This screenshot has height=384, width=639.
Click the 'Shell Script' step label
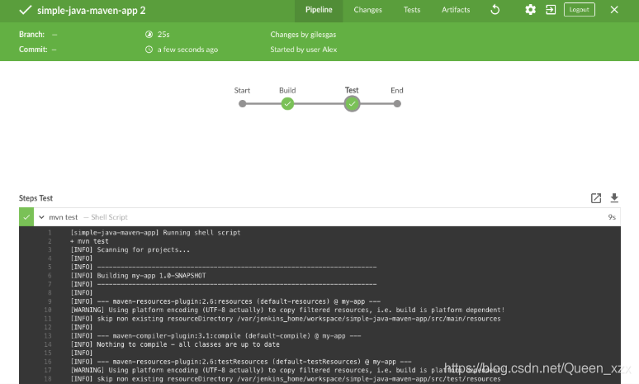click(x=109, y=217)
